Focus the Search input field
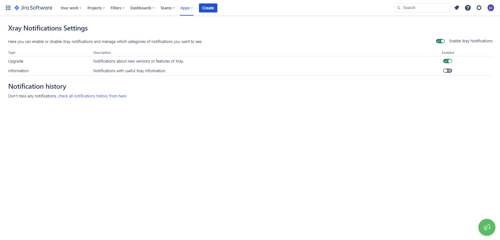Viewport: 500px width, 240px height. 422,8
